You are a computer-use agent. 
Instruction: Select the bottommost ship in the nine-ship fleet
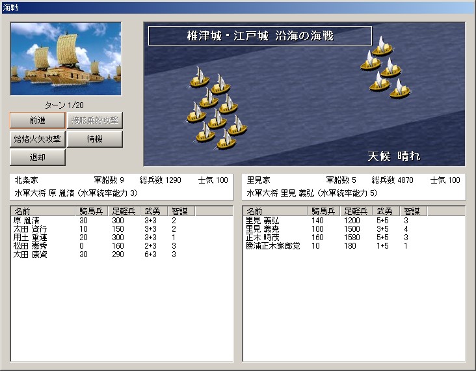[226, 139]
